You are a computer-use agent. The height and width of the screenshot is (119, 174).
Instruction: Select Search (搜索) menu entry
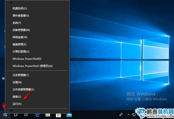(x=37, y=97)
